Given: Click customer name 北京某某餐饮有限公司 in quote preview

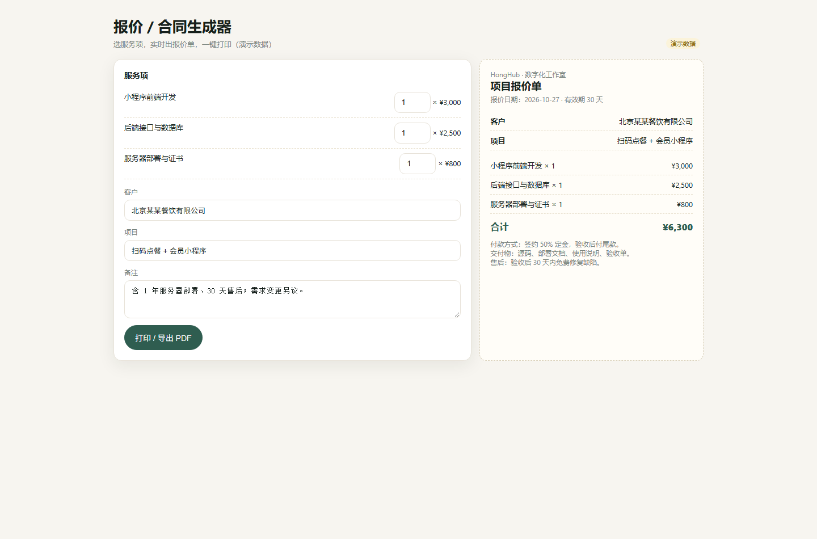Looking at the screenshot, I should [656, 121].
